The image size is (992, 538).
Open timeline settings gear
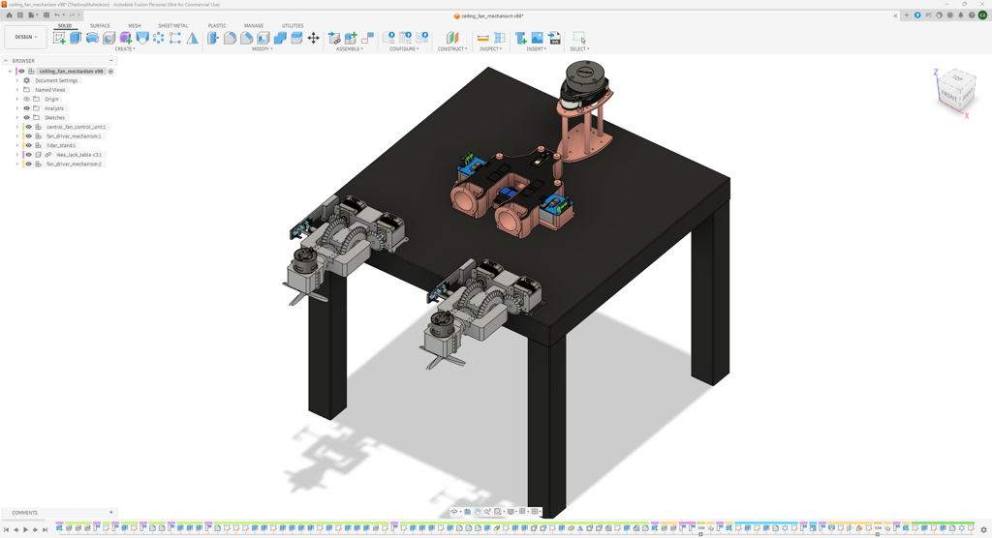tap(983, 530)
